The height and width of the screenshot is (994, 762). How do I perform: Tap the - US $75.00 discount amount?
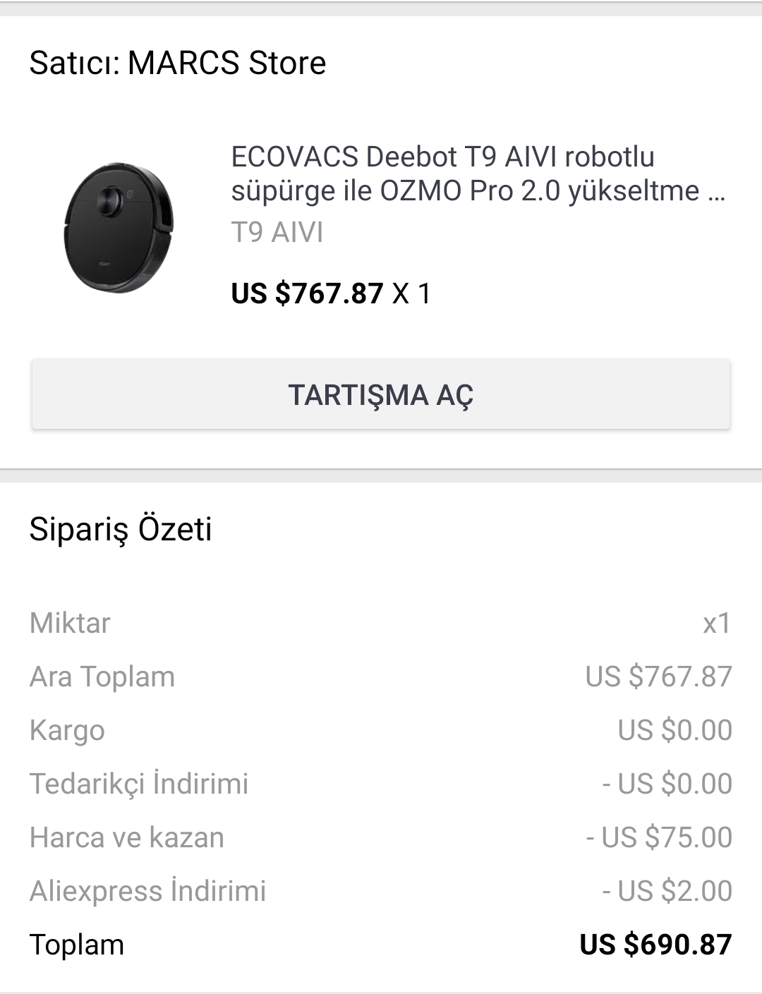tap(659, 837)
